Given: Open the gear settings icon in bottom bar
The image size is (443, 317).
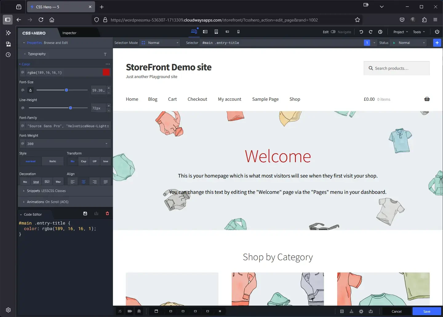Looking at the screenshot, I should [x=361, y=311].
